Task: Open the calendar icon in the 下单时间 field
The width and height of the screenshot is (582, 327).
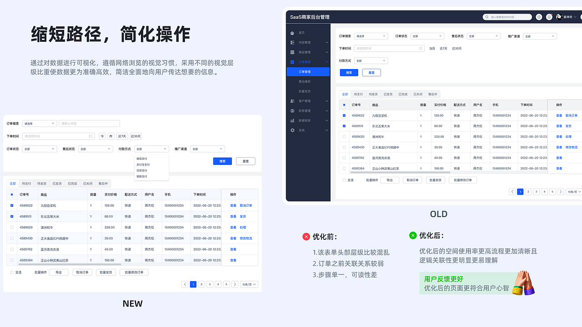Action: coord(421,48)
